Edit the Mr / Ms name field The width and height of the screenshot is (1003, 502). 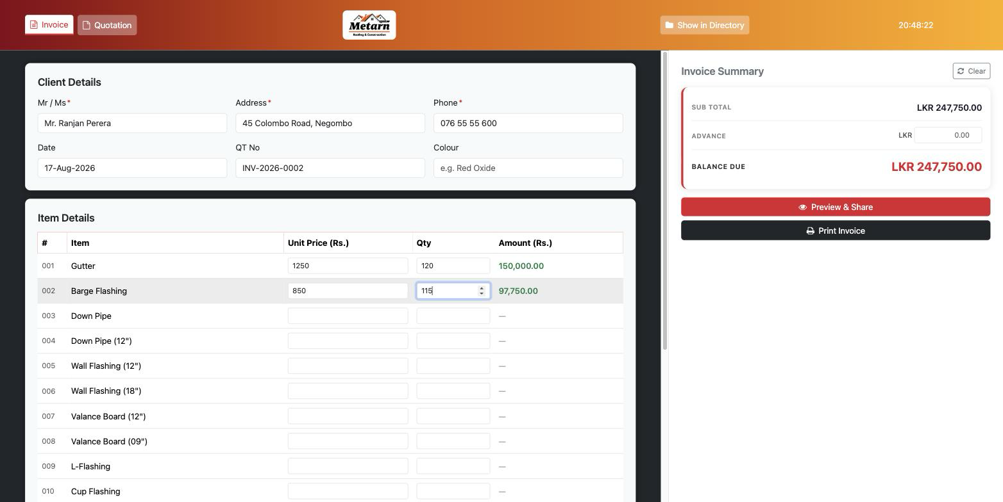(132, 123)
